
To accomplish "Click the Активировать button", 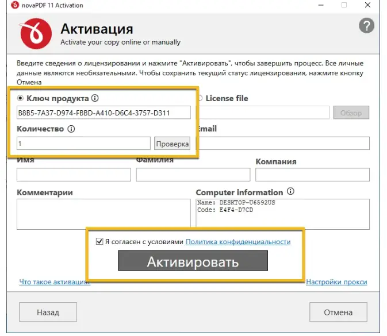I will point(193,261).
